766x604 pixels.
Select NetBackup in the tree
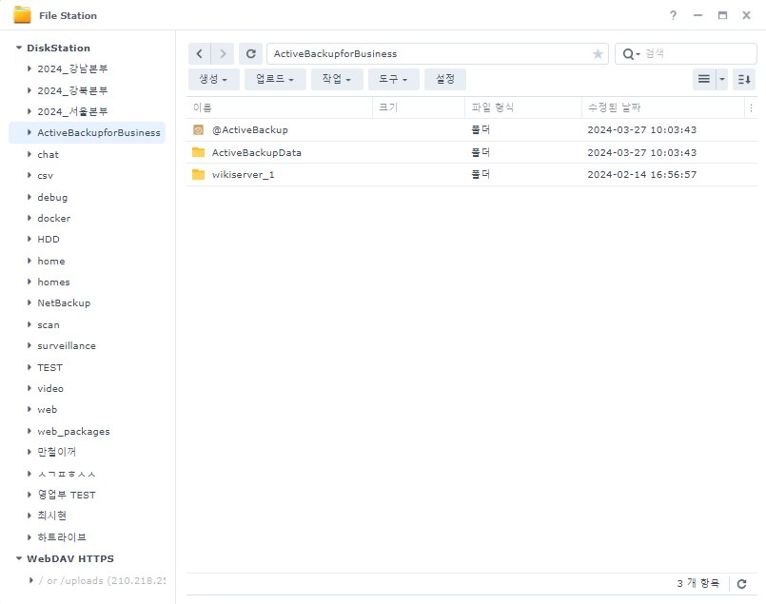[x=64, y=302]
